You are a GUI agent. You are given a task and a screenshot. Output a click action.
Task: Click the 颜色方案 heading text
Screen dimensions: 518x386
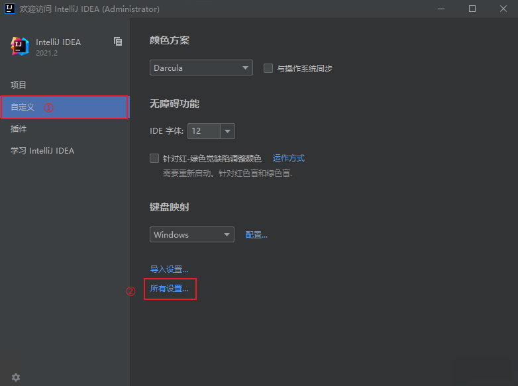click(170, 40)
